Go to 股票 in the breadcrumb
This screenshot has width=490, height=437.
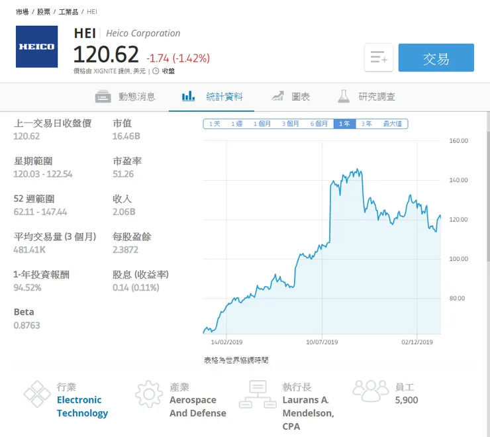[44, 12]
